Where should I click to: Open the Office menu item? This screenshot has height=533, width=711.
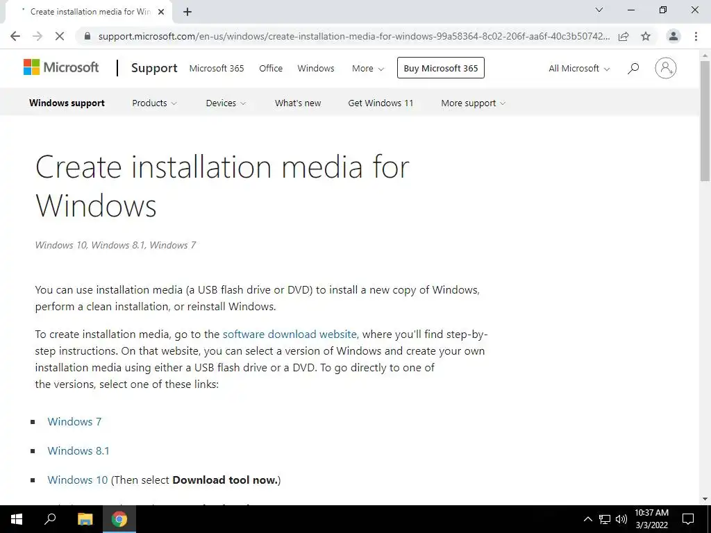[271, 69]
